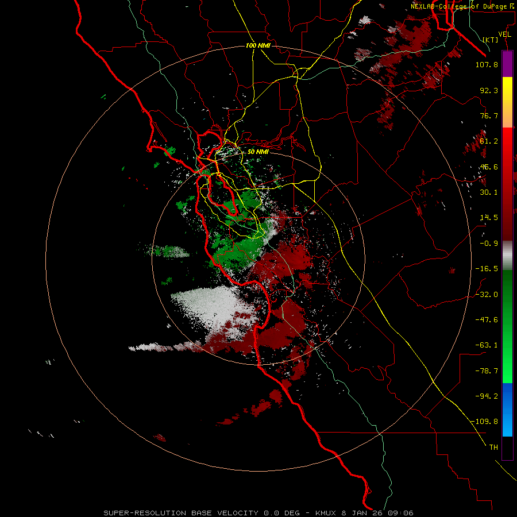Click the KMUX station identifier in caption
This screenshot has height=517, width=517.
pyautogui.click(x=326, y=513)
